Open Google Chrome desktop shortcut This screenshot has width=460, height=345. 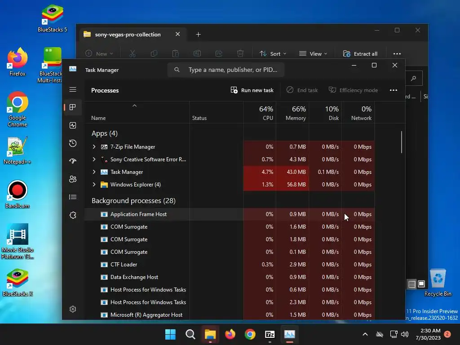pyautogui.click(x=18, y=109)
